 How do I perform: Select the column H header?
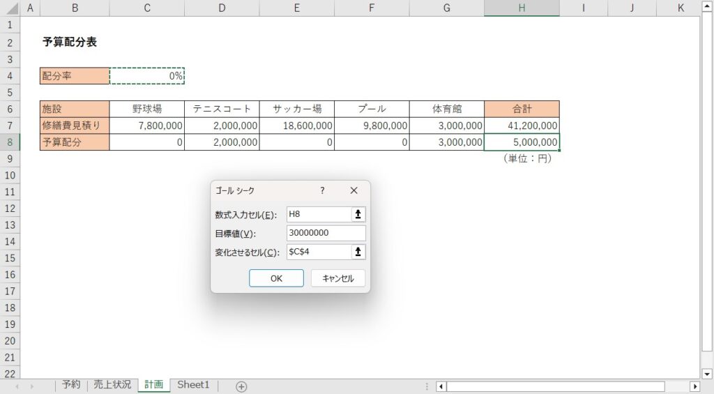pos(522,8)
